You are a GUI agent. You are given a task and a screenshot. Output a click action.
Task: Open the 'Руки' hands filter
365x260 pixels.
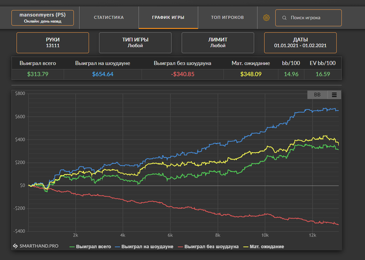pos(53,43)
